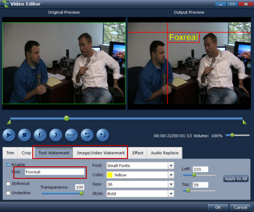Viewport: 254px width, 212px height.
Task: Click the Original Preview video frame
Action: tap(64, 63)
